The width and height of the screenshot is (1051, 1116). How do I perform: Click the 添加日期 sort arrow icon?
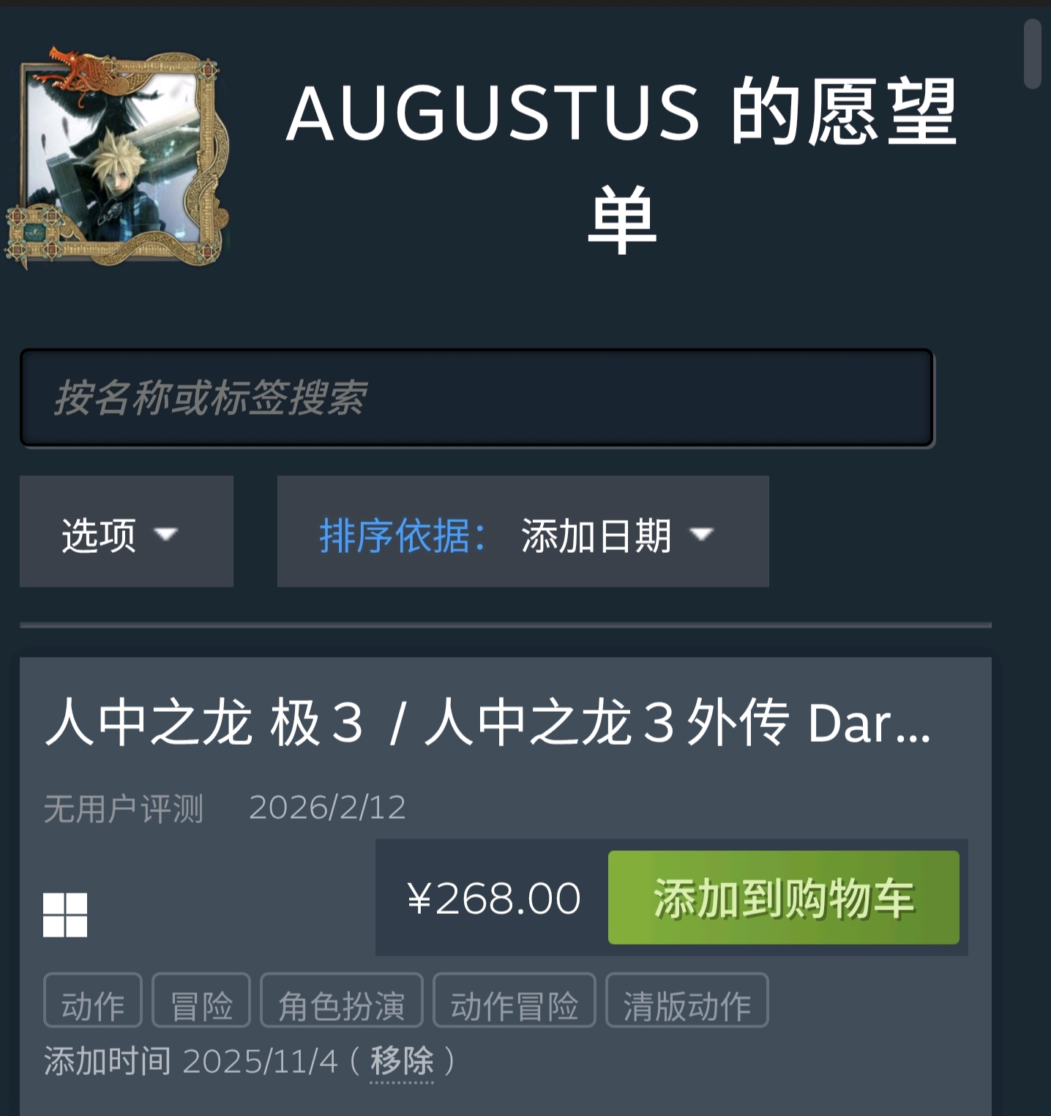701,534
